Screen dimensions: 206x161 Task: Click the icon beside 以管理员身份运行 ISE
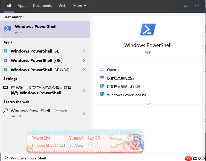[102, 86]
